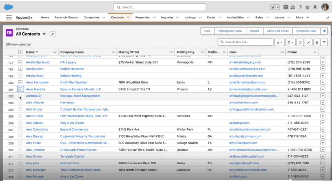Open the Setup gear icon

(x=307, y=7)
